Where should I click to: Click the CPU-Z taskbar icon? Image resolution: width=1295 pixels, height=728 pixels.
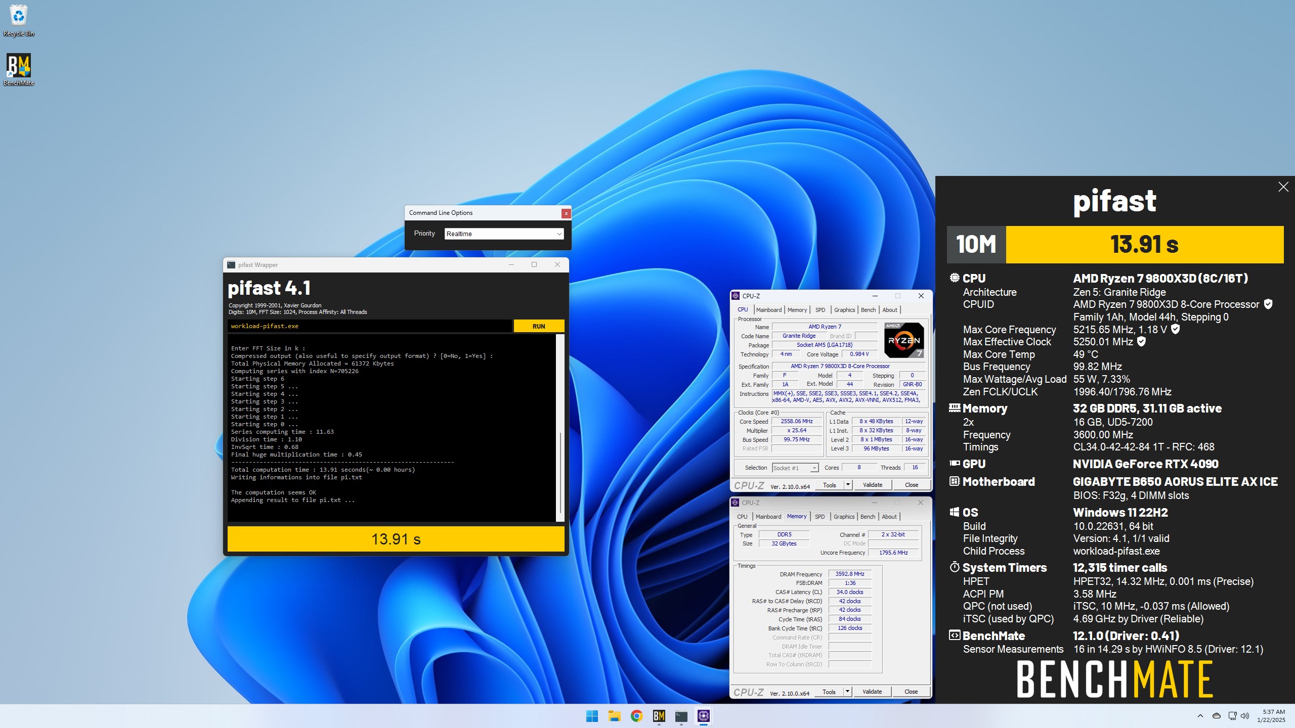click(703, 716)
